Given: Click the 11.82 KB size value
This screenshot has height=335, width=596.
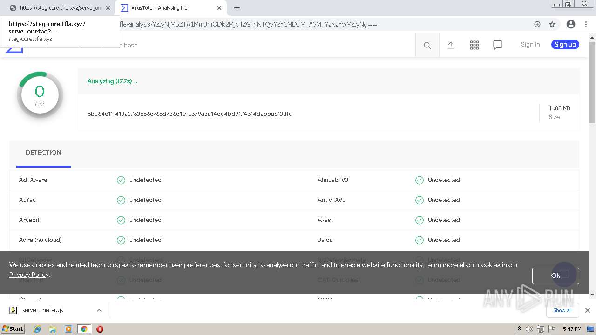Looking at the screenshot, I should [x=559, y=108].
